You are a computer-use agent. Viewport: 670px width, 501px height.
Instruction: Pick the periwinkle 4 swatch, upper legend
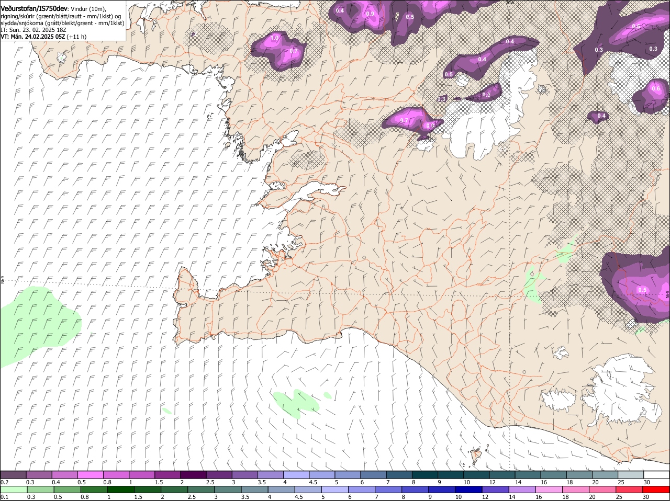pos(297,475)
